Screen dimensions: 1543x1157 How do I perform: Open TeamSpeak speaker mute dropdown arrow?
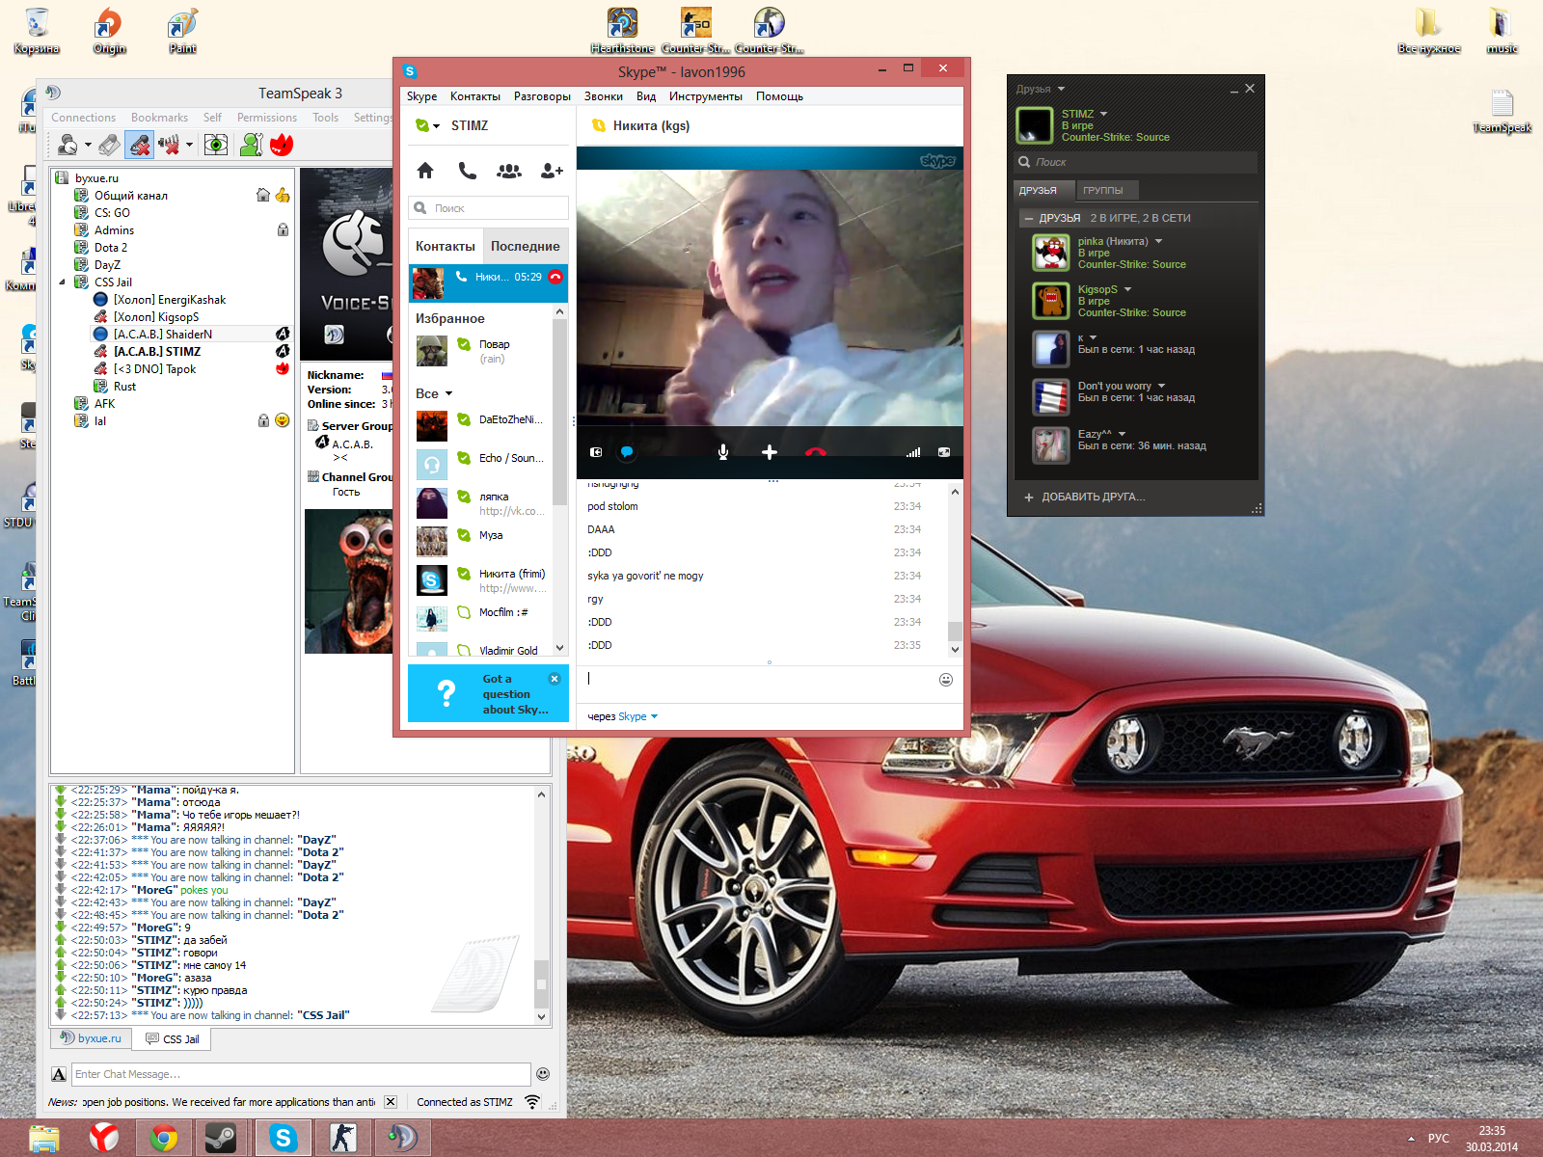click(x=189, y=146)
